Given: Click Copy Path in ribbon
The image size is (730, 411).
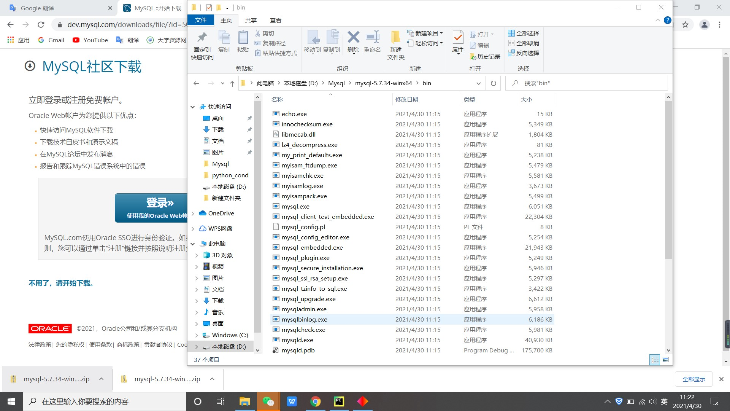Looking at the screenshot, I should click(x=270, y=43).
